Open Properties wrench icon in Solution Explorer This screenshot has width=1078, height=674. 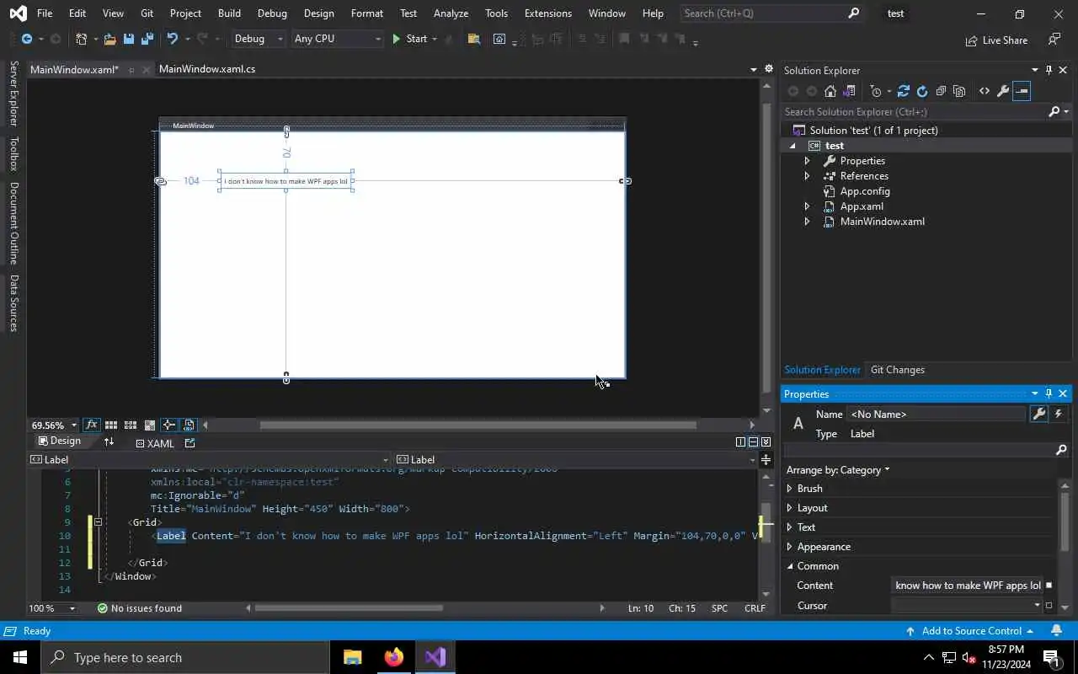(1002, 91)
